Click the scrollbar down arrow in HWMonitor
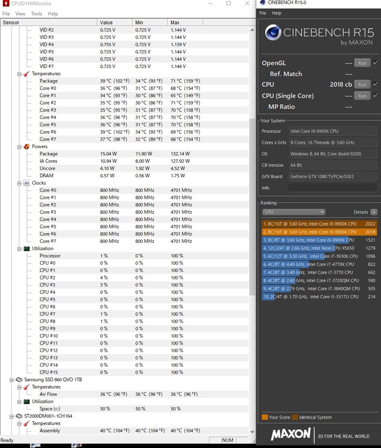Viewport: 381px width, 448px height. coord(252,431)
